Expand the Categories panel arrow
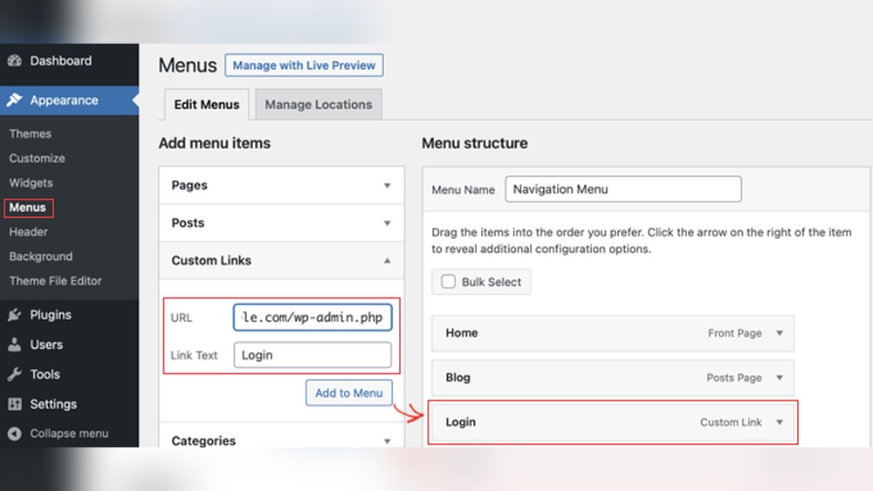Screen dimensions: 873x491 point(387,441)
